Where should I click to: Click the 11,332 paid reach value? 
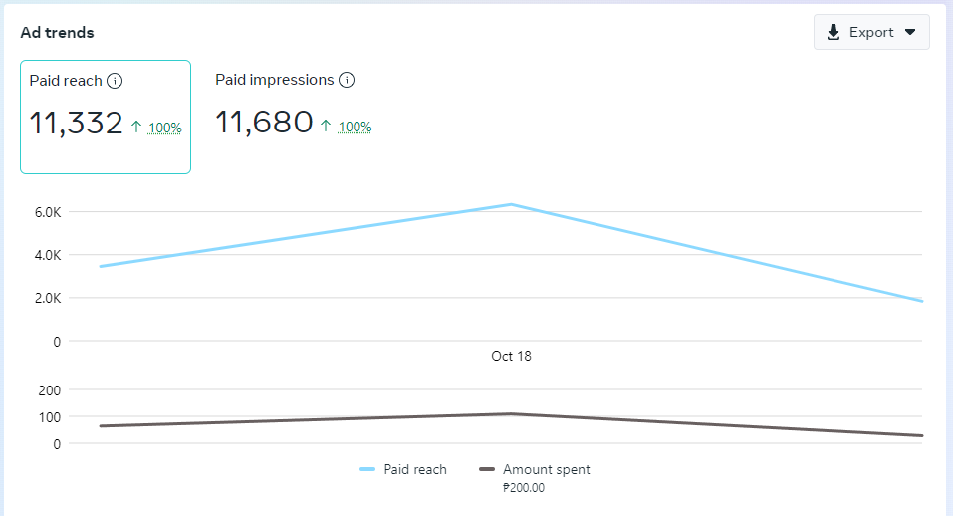click(76, 124)
